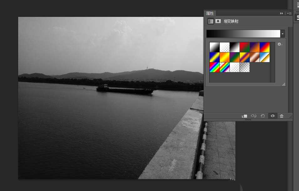Collapse the Properties panel with double arrows
The image size is (299, 191).
pyautogui.click(x=281, y=13)
